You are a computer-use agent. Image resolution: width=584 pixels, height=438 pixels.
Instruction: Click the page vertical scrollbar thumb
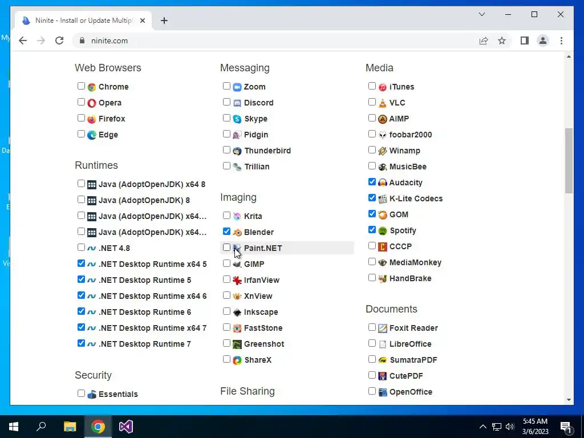click(x=569, y=160)
